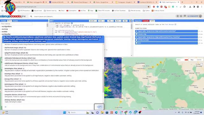This screenshot has height=115, width=204.
Task: Expand the ee.Algorithms tree item
Action: [7, 27]
